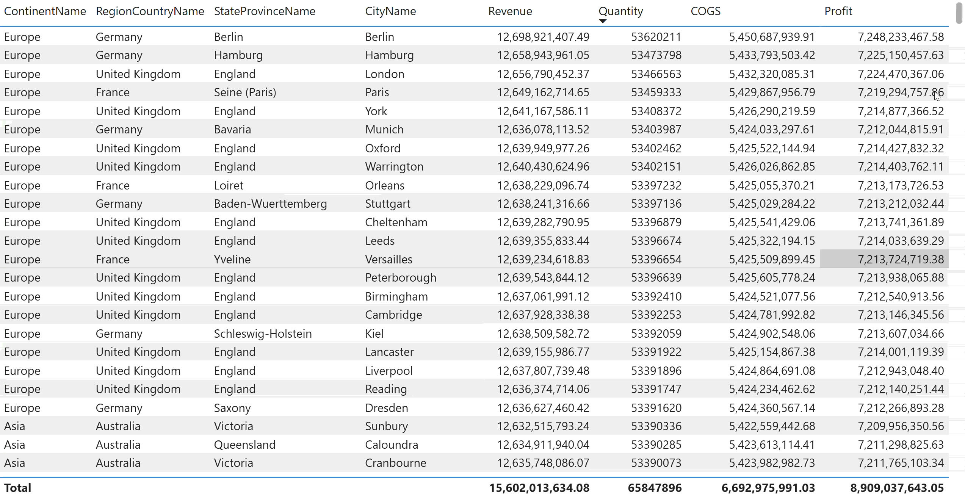965x498 pixels.
Task: Select Germany in the Dresden row
Action: pyautogui.click(x=119, y=408)
